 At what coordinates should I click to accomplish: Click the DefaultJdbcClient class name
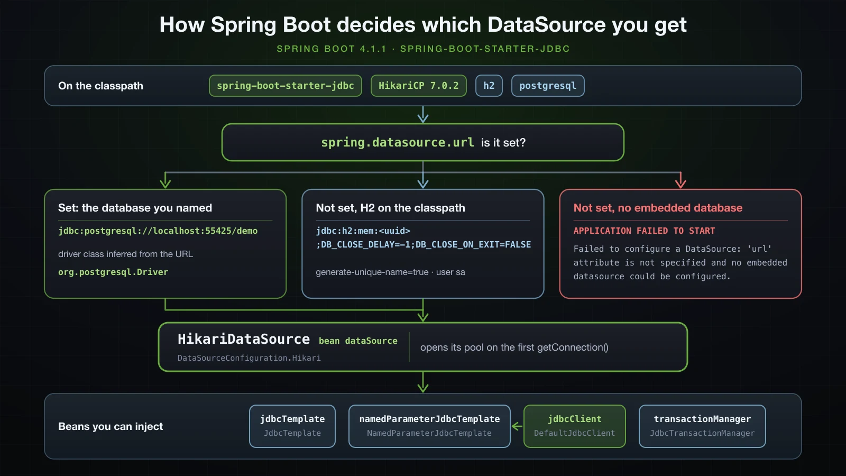(x=575, y=433)
